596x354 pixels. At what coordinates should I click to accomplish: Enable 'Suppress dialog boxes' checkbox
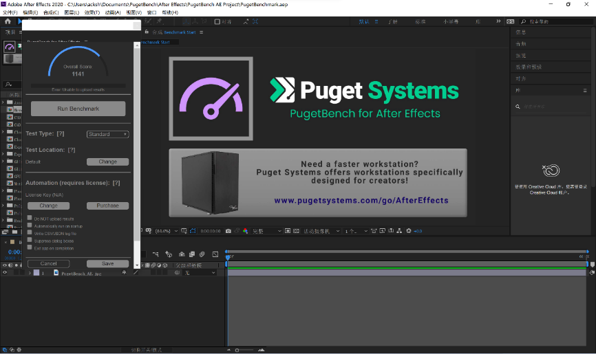point(30,240)
